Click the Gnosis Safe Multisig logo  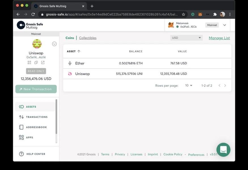(30, 25)
